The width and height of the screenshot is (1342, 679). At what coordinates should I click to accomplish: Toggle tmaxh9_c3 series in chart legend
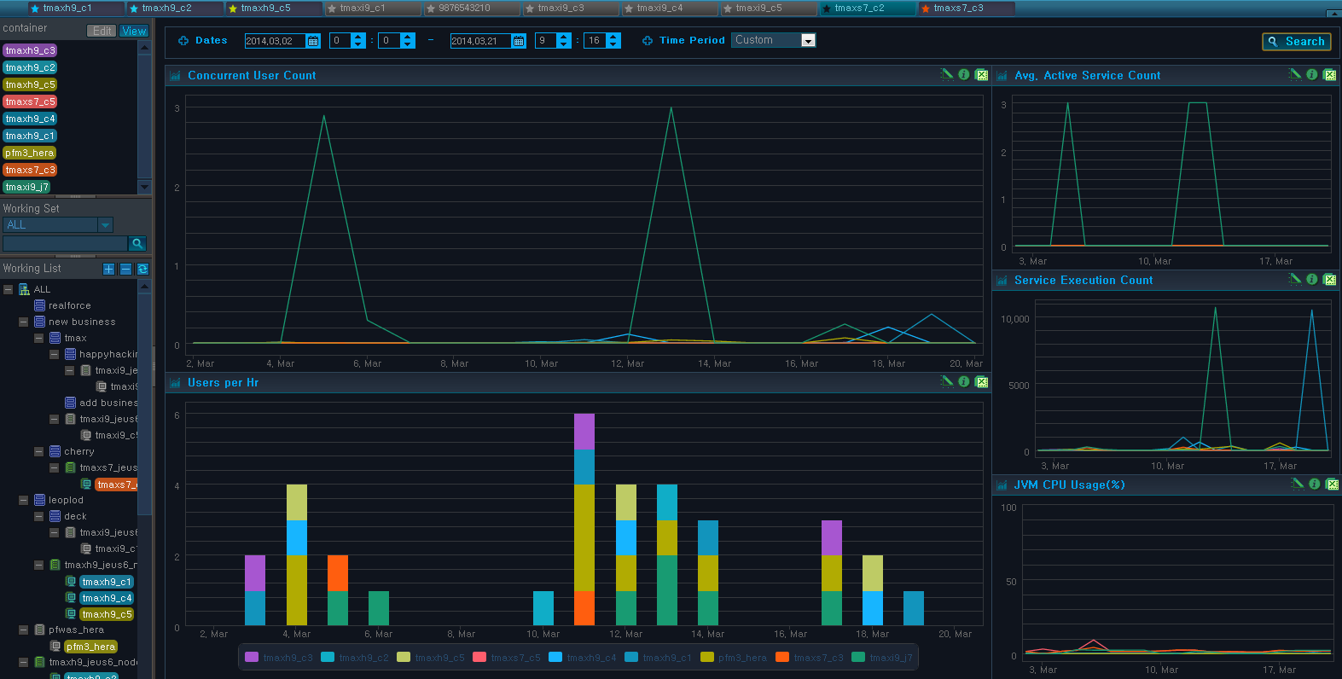tap(279, 657)
